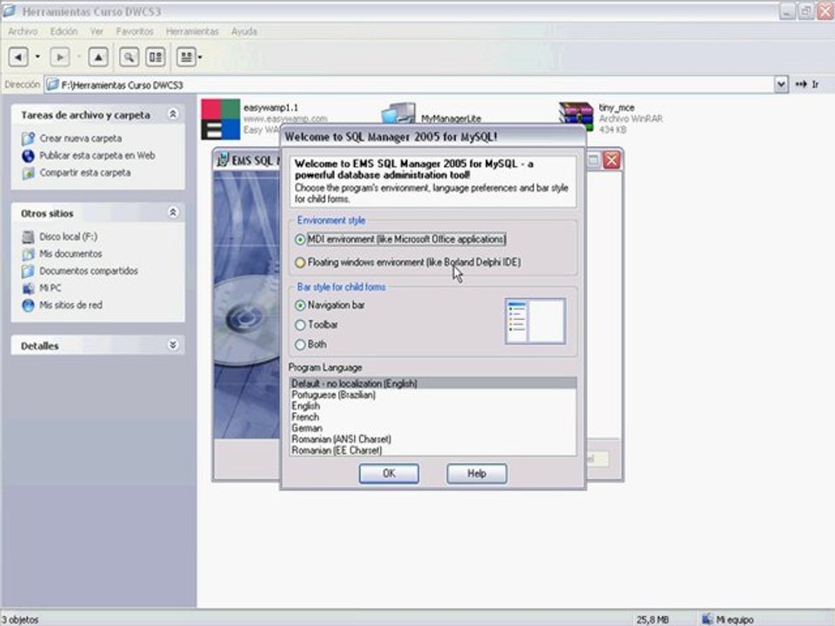Screen dimensions: 835x626
Task: Click the EMS SQL Manager window title icon
Action: click(x=224, y=160)
